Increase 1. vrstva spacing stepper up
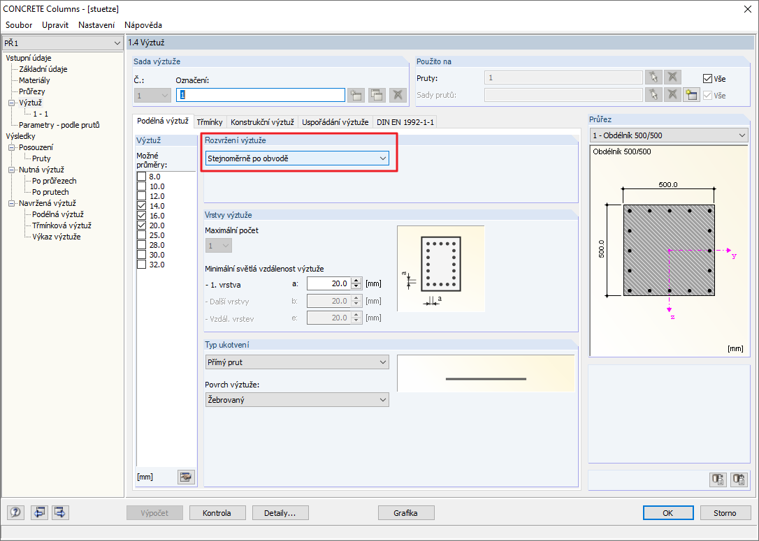Viewport: 759px width, 541px height. tap(356, 281)
